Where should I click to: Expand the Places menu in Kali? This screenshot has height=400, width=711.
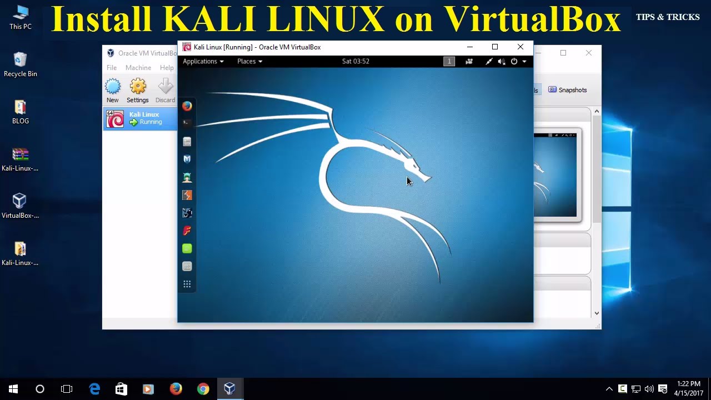pyautogui.click(x=249, y=61)
